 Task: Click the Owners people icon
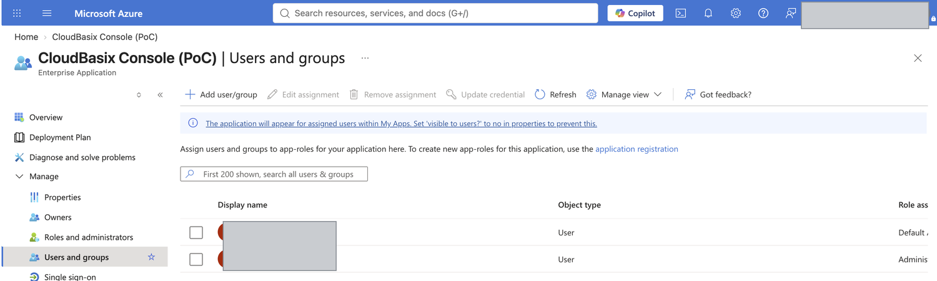point(34,217)
